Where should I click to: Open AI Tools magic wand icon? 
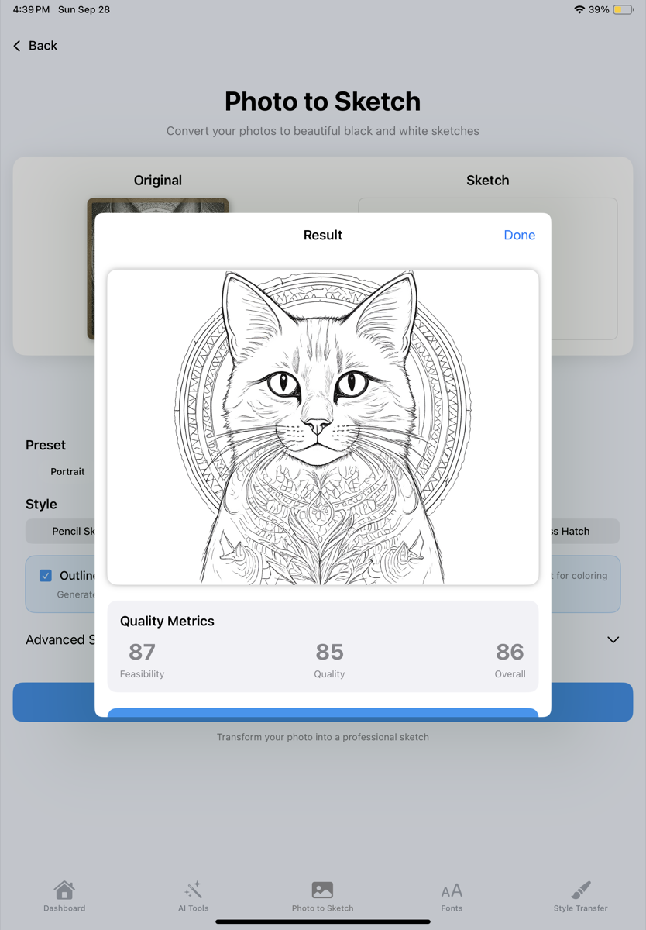coord(193,890)
